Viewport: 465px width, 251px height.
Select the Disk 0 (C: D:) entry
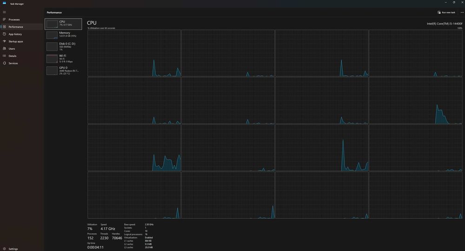tap(63, 47)
